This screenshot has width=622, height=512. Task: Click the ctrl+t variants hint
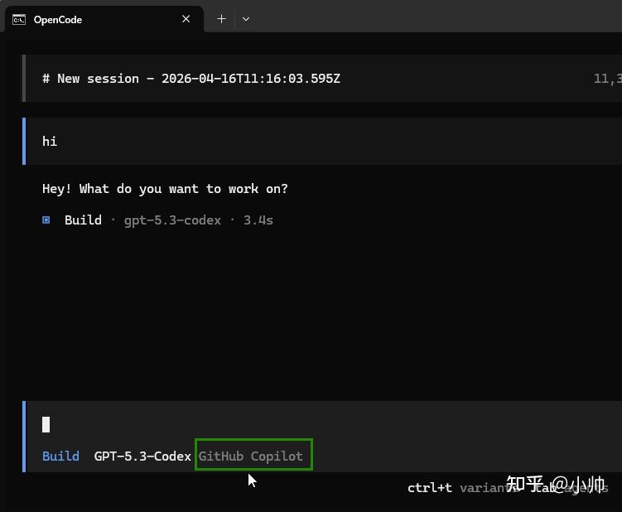[x=462, y=488]
